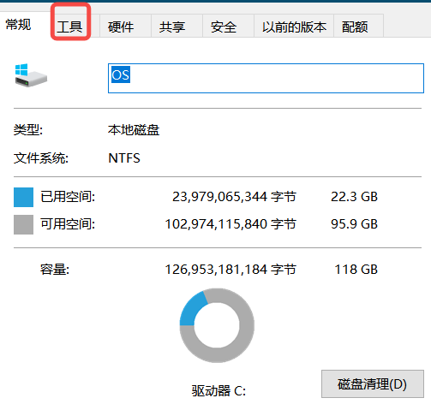The width and height of the screenshot is (431, 404).
Task: Click the 驱动器 C: label
Action: tap(218, 390)
